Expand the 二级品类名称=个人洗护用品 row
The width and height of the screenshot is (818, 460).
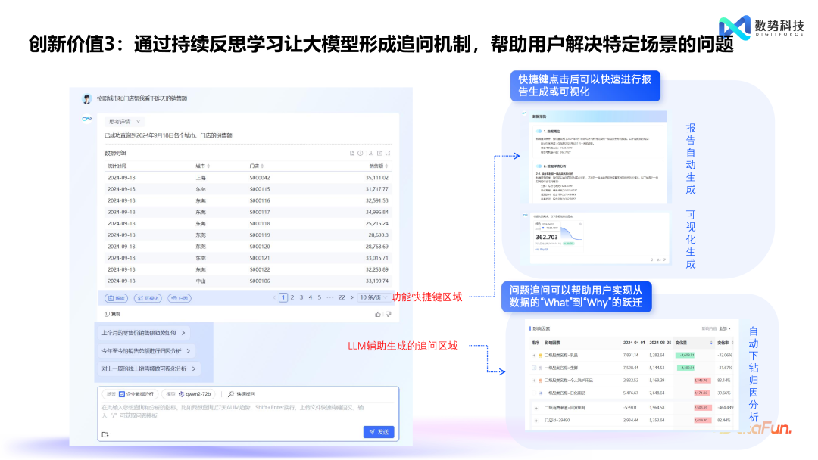pos(534,381)
